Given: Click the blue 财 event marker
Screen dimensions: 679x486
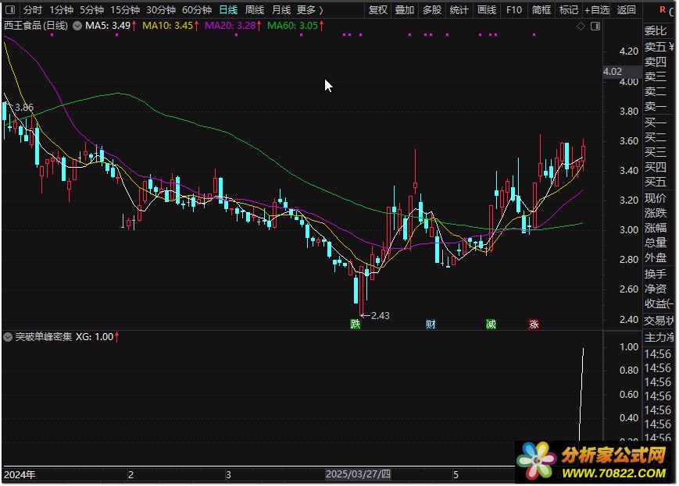Looking at the screenshot, I should click(431, 324).
